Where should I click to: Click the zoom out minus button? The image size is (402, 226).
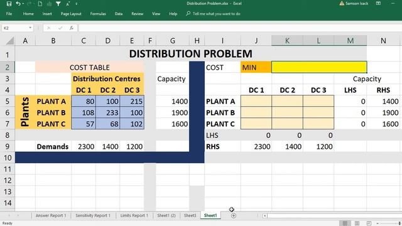(378, 223)
